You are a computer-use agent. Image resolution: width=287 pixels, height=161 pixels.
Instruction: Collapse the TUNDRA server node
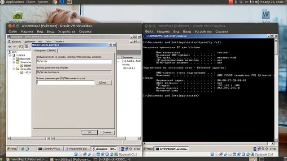(10, 55)
